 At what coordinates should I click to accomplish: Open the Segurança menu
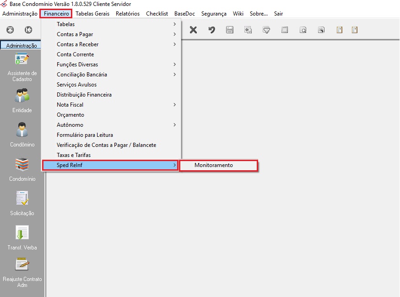[x=214, y=14]
